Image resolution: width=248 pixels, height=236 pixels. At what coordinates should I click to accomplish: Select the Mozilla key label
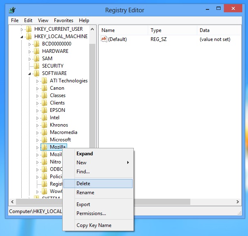tap(58, 147)
